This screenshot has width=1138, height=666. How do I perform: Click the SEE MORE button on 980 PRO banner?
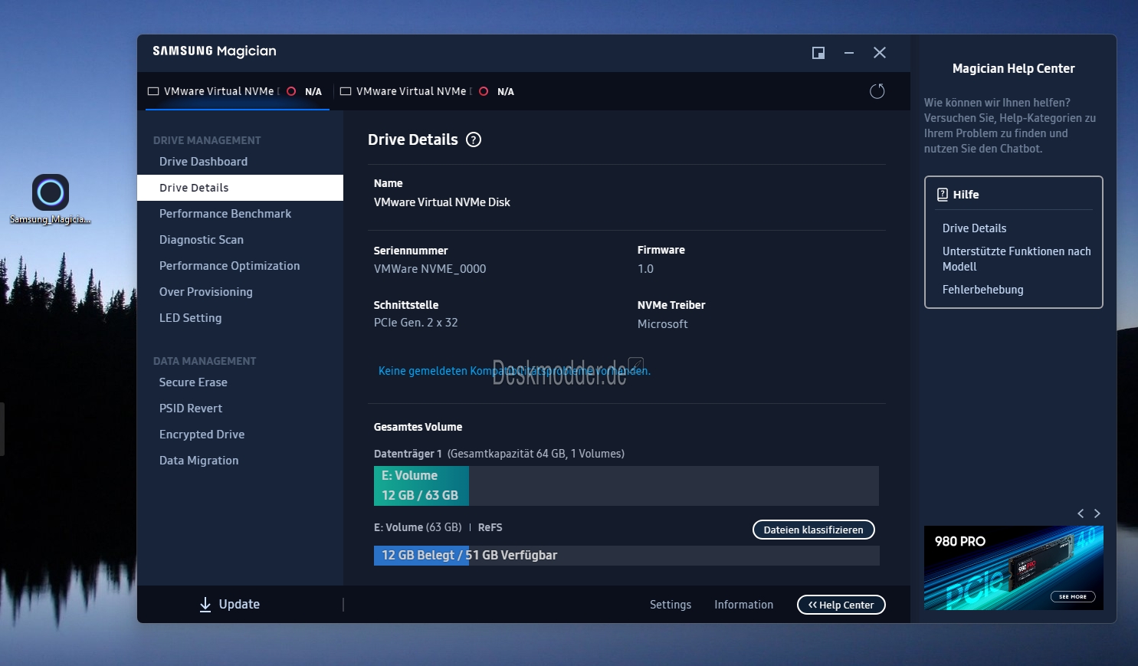1073,596
